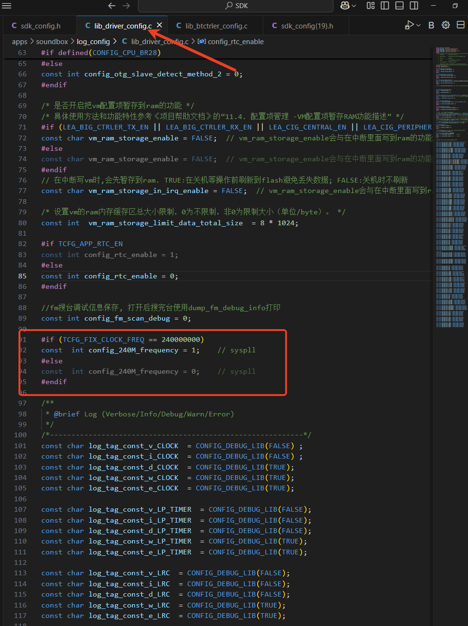Toggle the secondary side bar
The height and width of the screenshot is (626, 468).
click(x=414, y=6)
